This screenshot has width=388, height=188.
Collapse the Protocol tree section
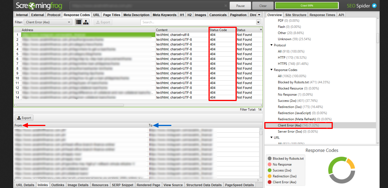point(271,45)
